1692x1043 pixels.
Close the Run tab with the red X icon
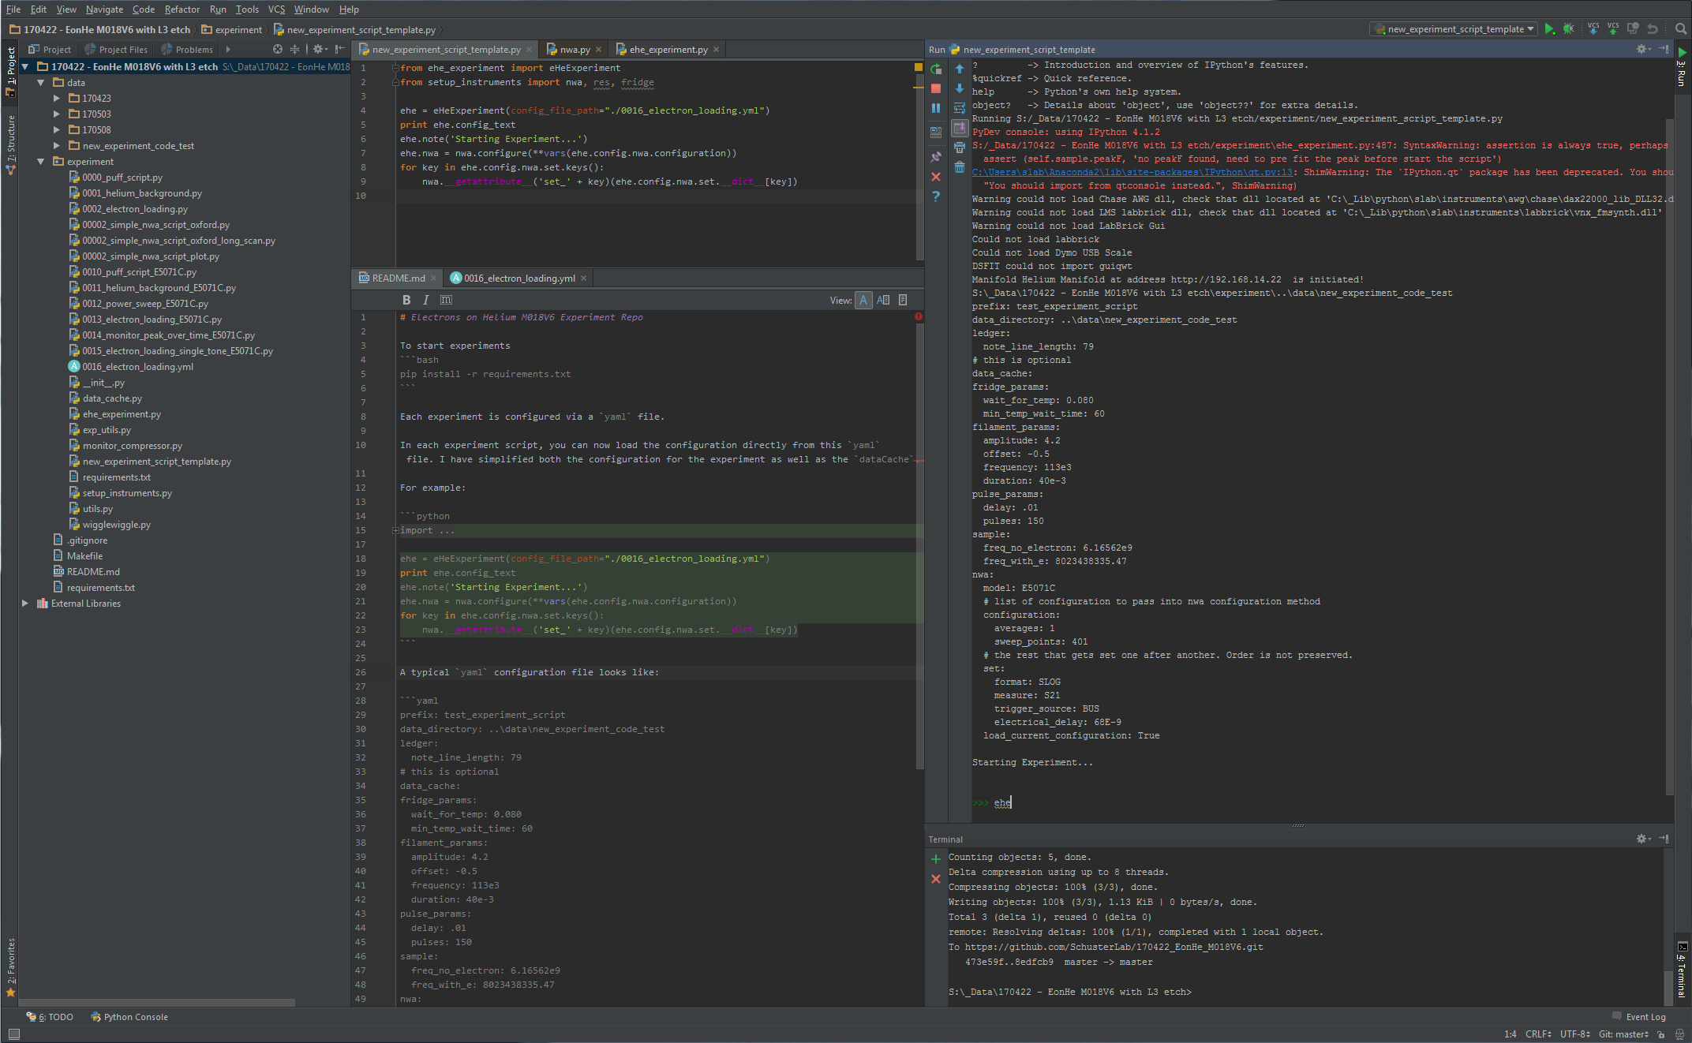(x=936, y=177)
